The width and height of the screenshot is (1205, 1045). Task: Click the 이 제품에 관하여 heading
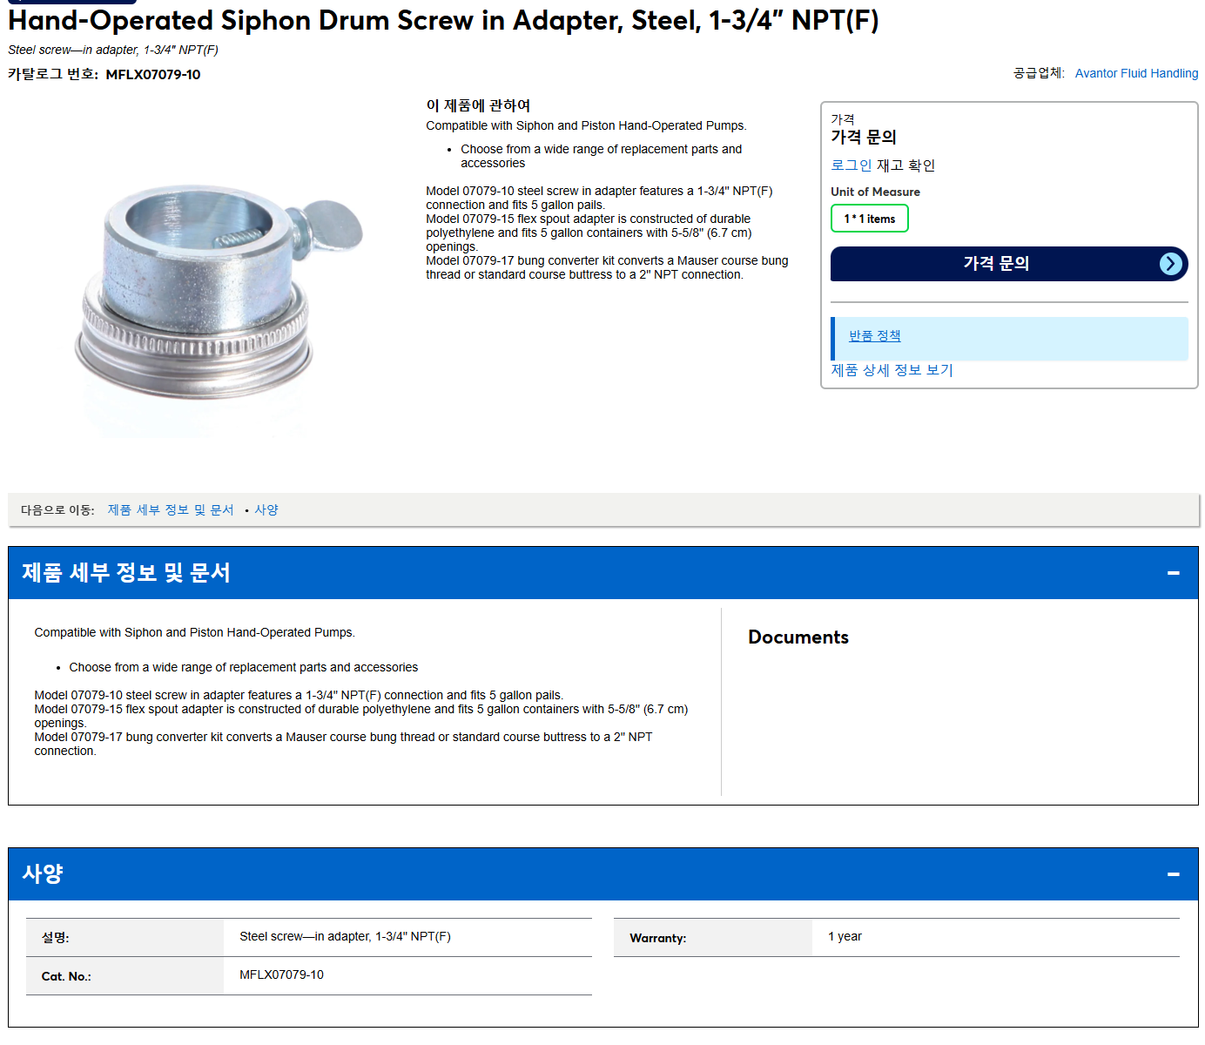478,105
